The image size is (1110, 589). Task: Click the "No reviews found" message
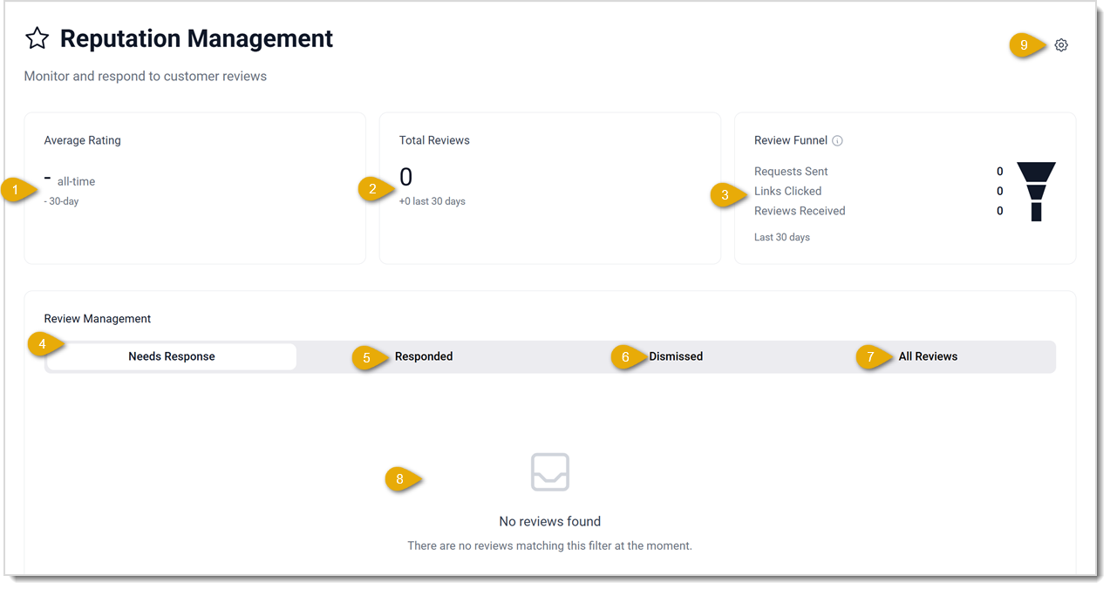pyautogui.click(x=550, y=521)
